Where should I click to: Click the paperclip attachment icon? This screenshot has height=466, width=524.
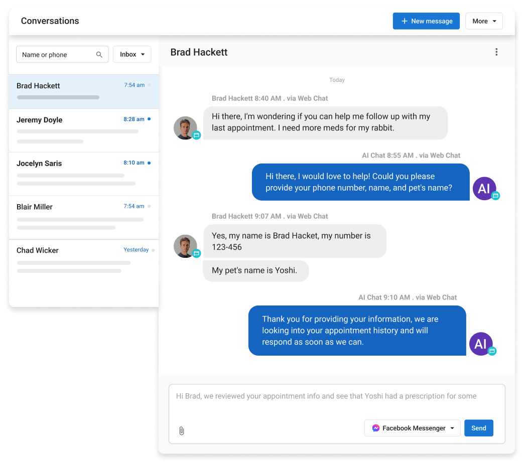[x=182, y=430]
